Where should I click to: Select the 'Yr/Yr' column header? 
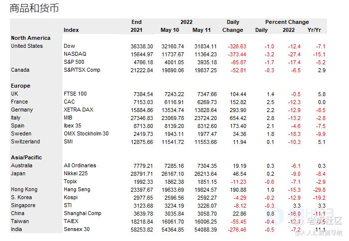coord(314,30)
